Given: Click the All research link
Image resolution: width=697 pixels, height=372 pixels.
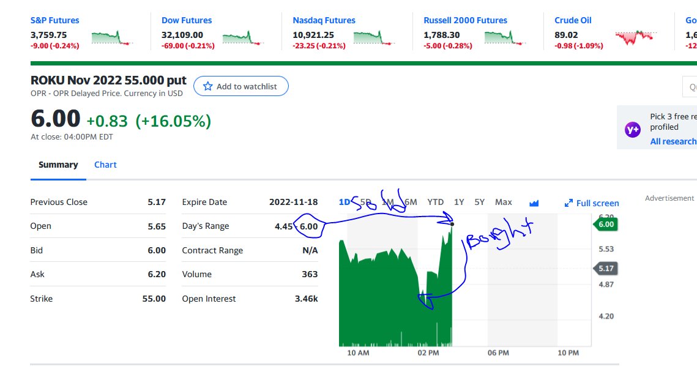Looking at the screenshot, I should pyautogui.click(x=673, y=141).
